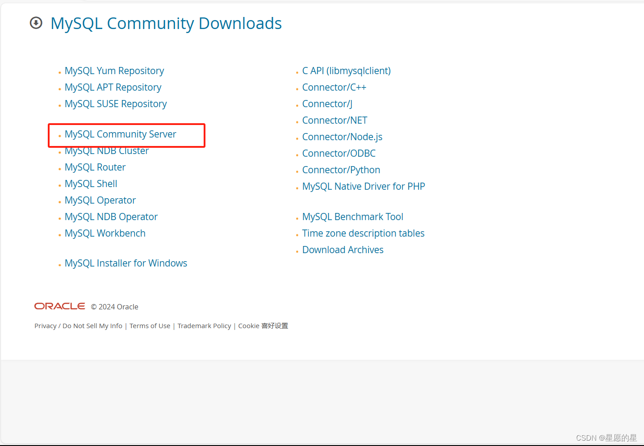
Task: Open MySQL Yum Repository page
Action: coord(114,71)
